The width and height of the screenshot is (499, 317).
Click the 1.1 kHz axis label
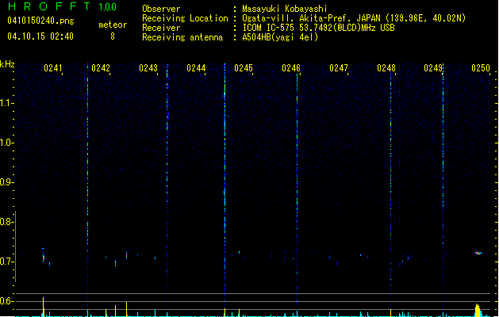click(x=6, y=103)
